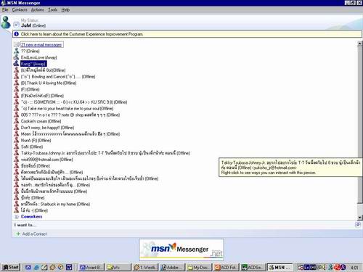Open the Contacts menu
The image size is (363, 272).
click(20, 10)
